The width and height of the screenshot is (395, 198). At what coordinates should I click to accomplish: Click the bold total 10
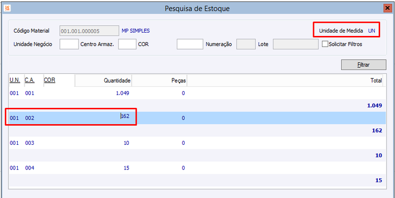[x=379, y=156]
